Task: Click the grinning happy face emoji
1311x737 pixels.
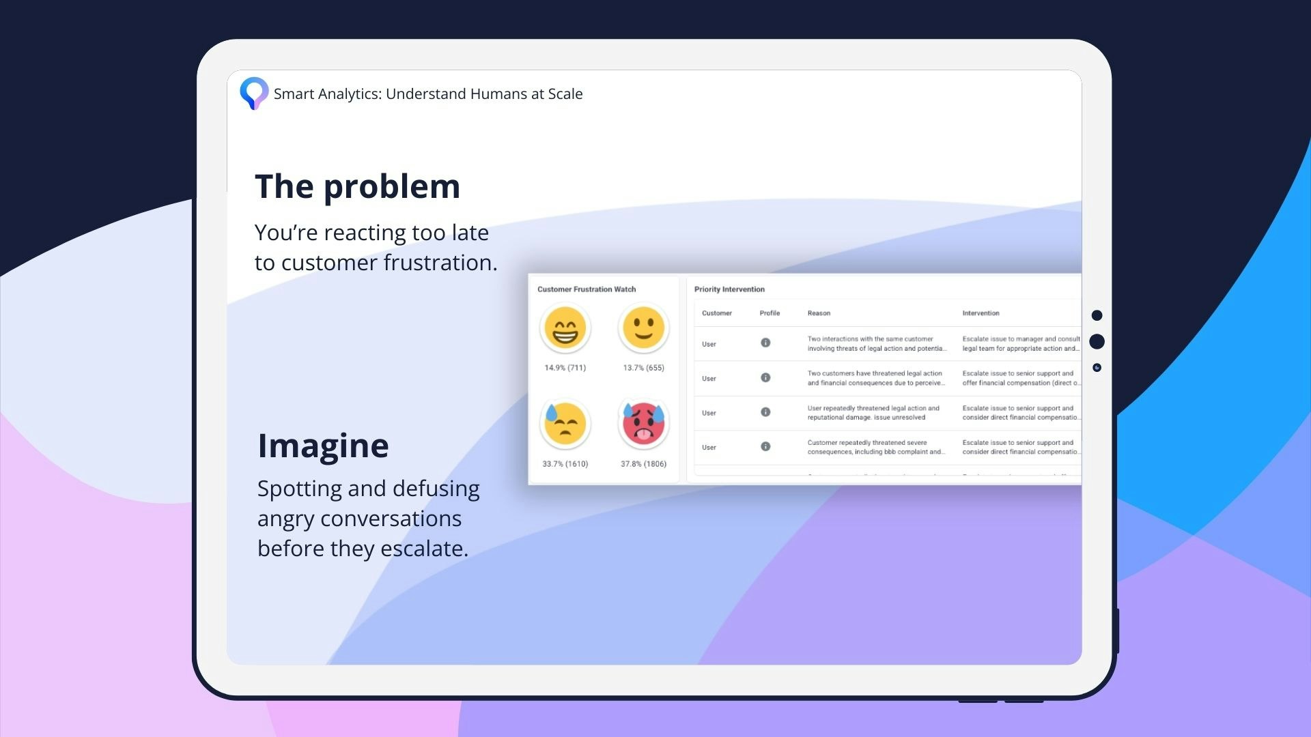Action: [565, 328]
